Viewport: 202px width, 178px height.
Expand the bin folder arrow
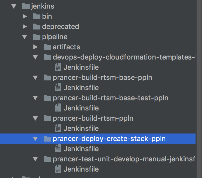[25, 16]
